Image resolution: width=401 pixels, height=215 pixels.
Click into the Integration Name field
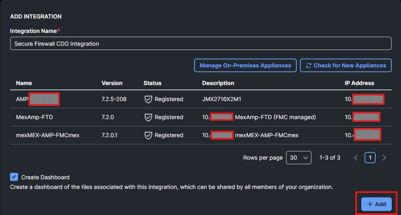click(200, 43)
